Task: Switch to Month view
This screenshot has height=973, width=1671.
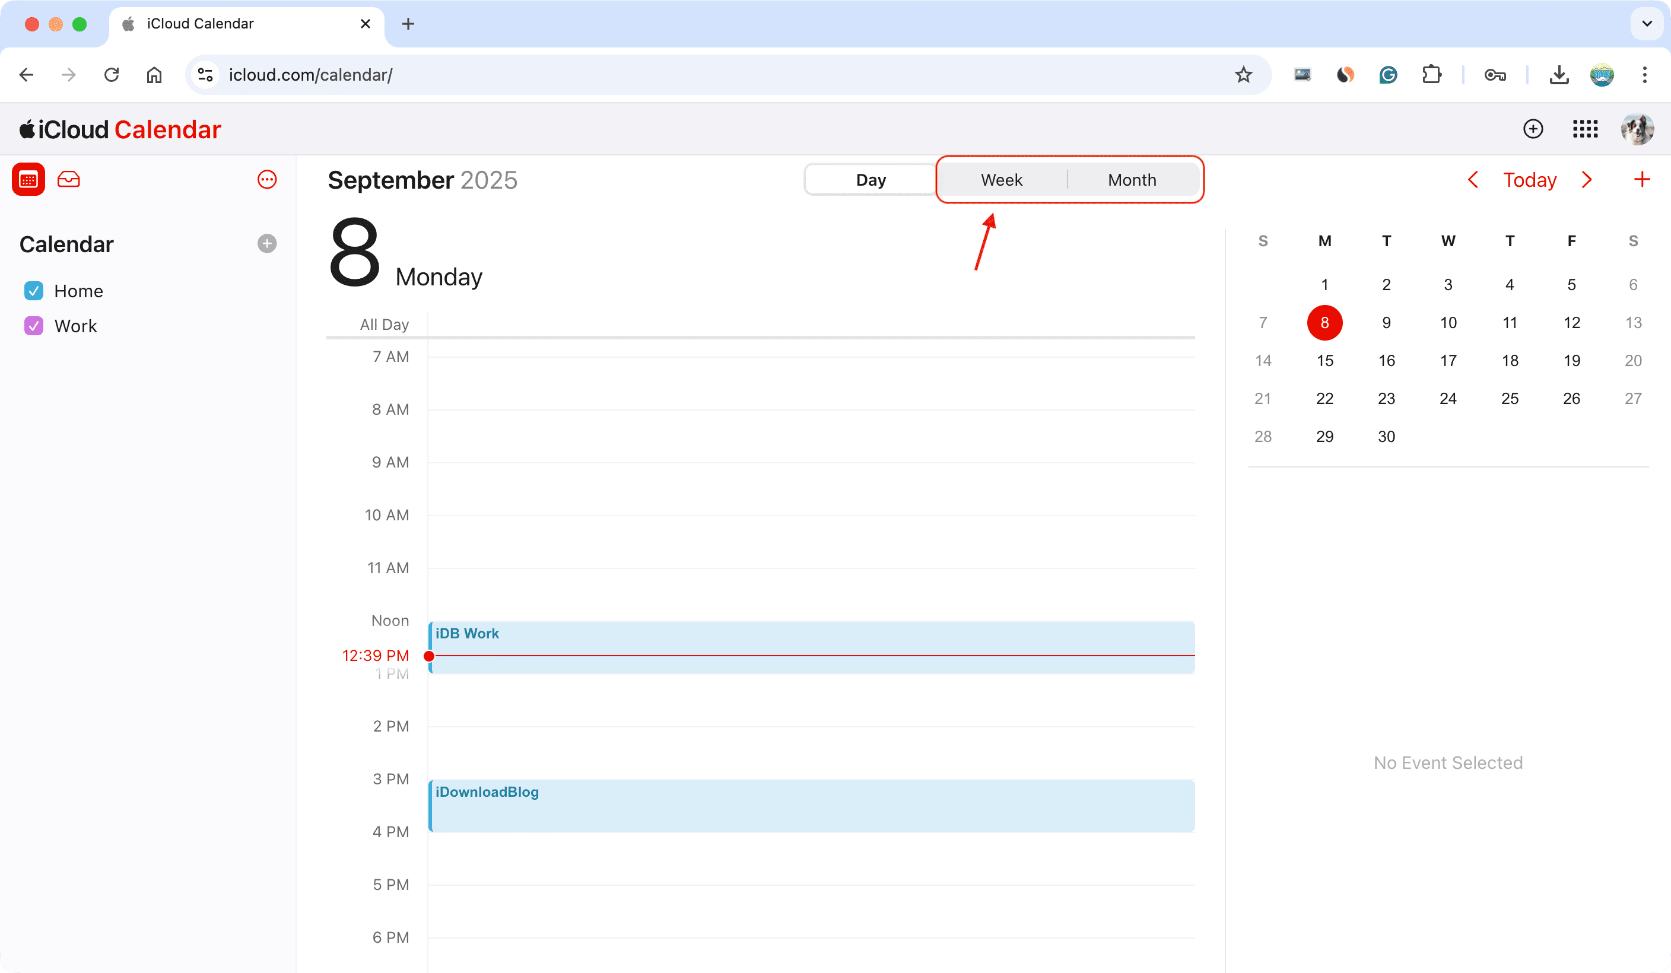Action: [1132, 180]
